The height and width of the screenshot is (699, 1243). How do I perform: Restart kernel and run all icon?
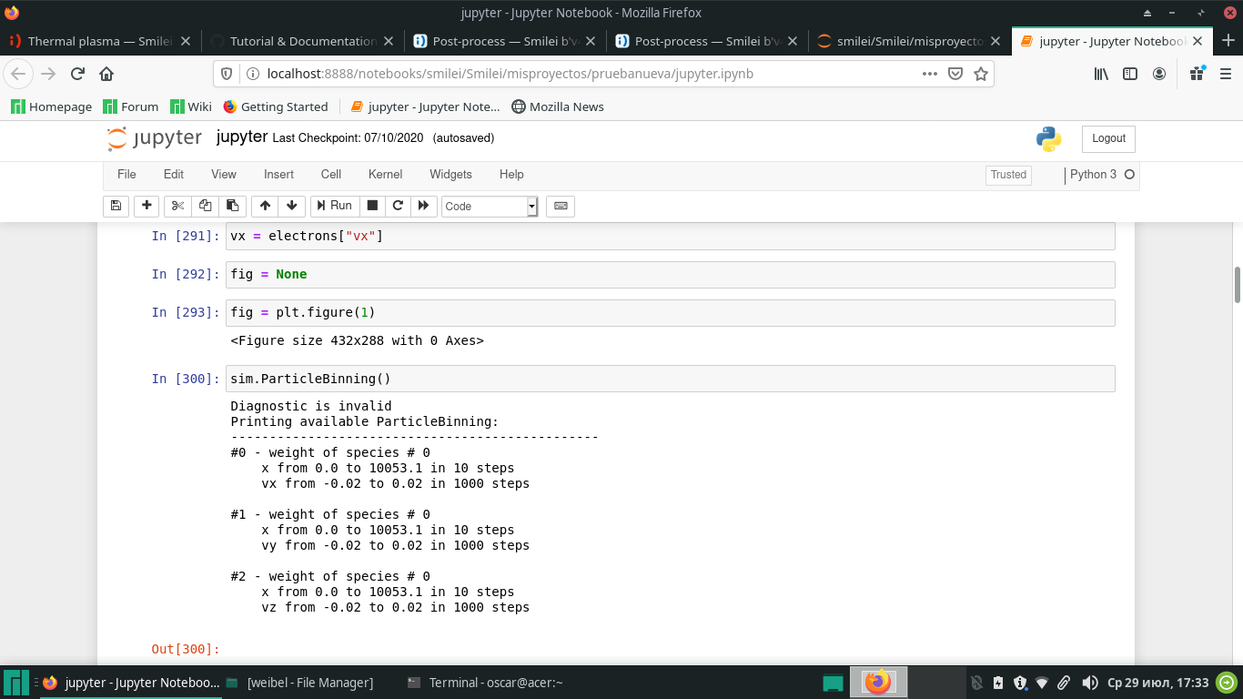[423, 206]
